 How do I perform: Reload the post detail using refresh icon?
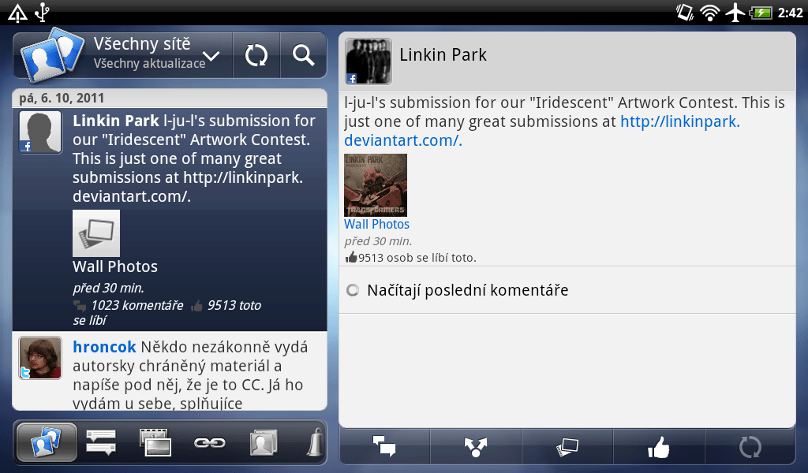pyautogui.click(x=750, y=446)
